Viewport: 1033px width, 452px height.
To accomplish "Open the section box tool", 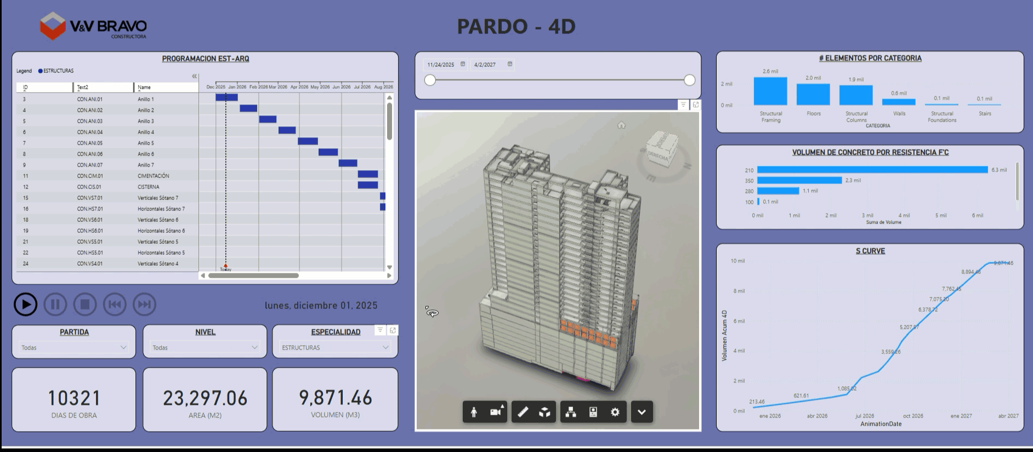I will tap(544, 412).
